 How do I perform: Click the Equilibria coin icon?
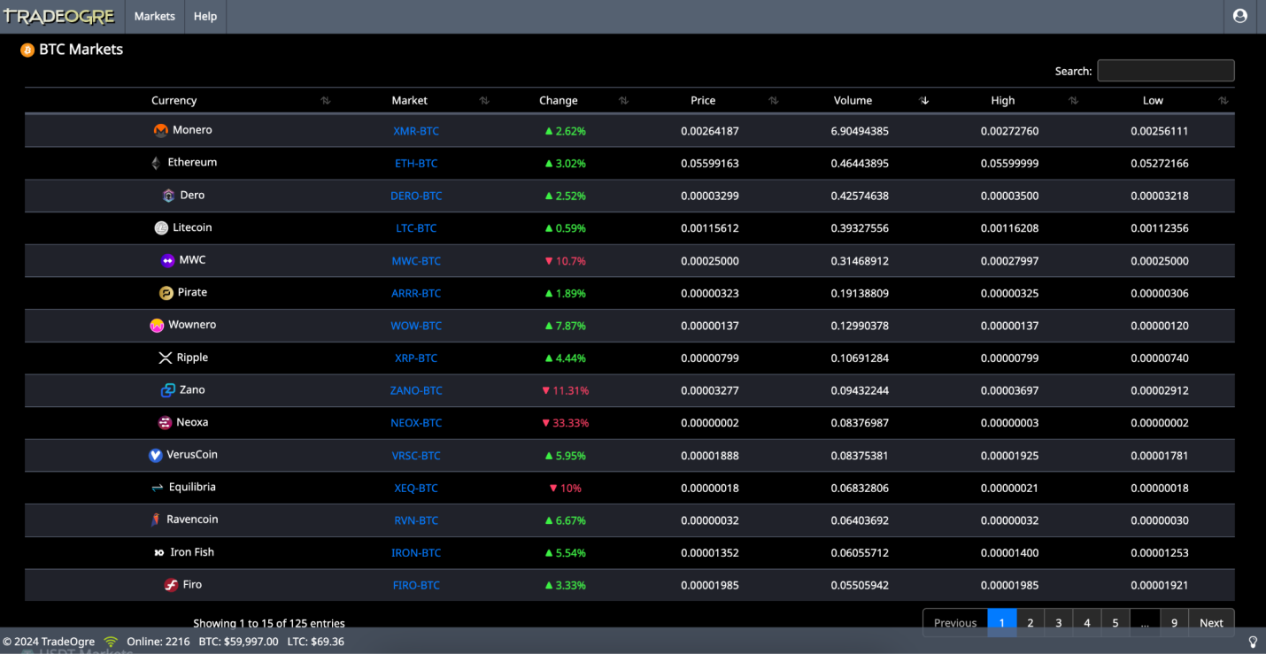[x=157, y=488]
